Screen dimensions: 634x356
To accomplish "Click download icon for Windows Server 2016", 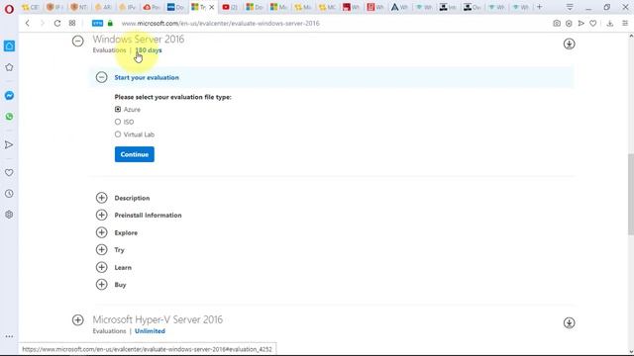I will pyautogui.click(x=569, y=44).
